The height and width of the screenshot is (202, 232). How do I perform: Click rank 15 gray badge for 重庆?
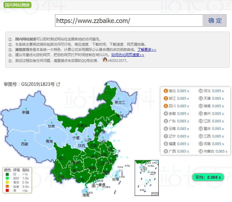pyautogui.click(x=201, y=129)
